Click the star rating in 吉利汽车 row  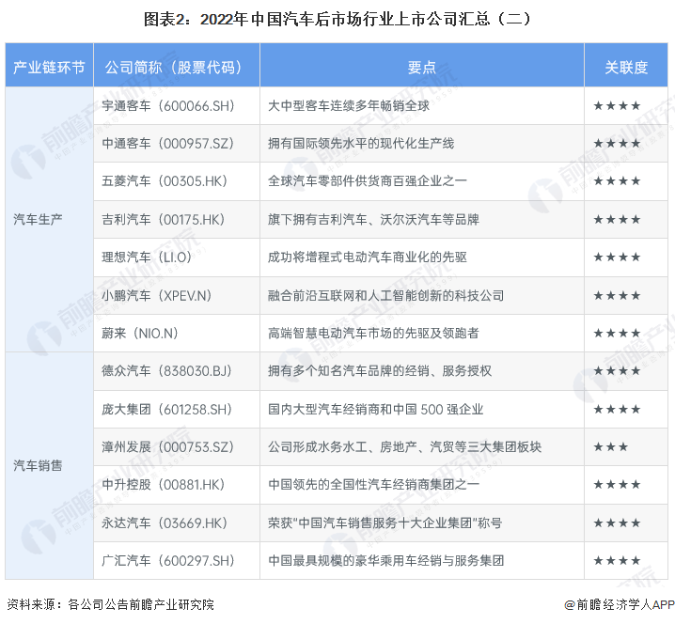click(617, 220)
